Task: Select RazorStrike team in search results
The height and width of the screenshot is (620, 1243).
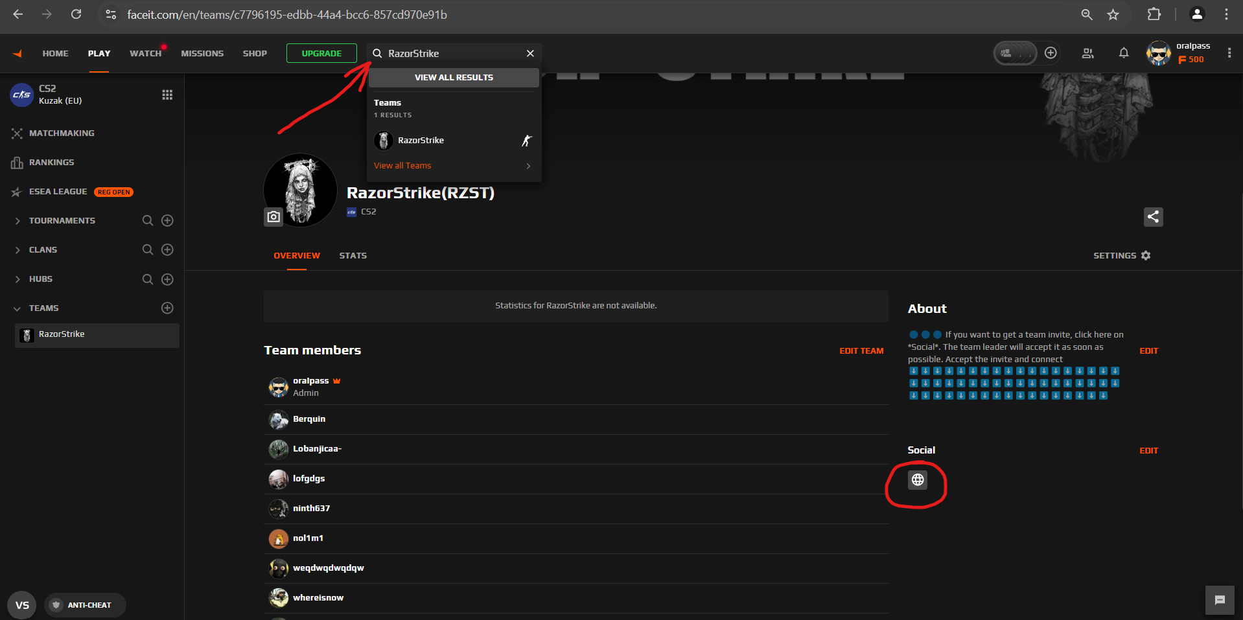Action: pos(454,141)
